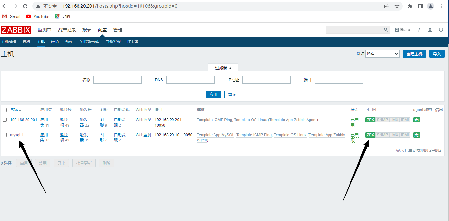Bookmark page with the star icon
The width and height of the screenshot is (449, 221).
[x=397, y=6]
